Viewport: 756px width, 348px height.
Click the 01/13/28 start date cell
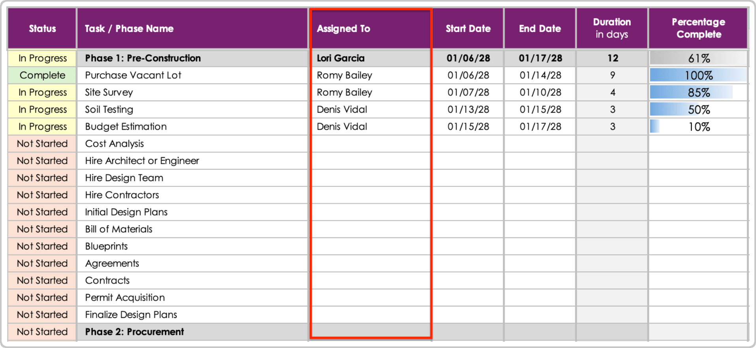tap(468, 110)
